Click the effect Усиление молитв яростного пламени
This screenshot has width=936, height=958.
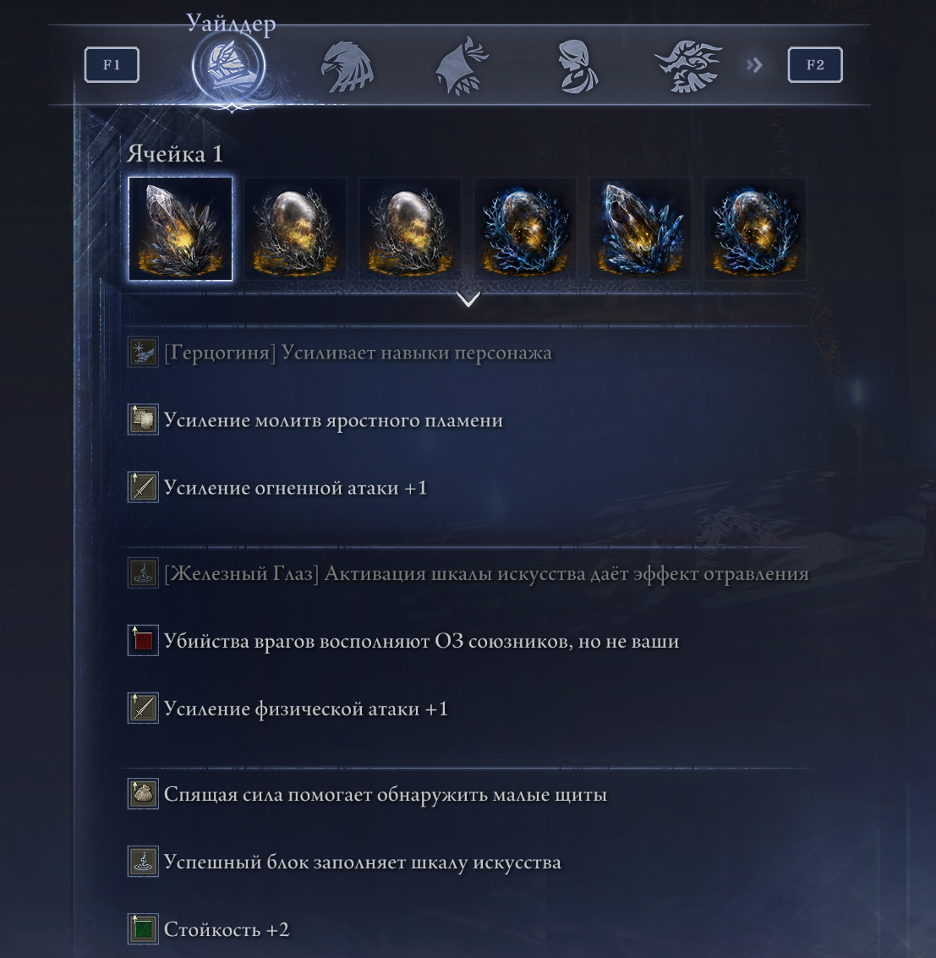(x=334, y=420)
